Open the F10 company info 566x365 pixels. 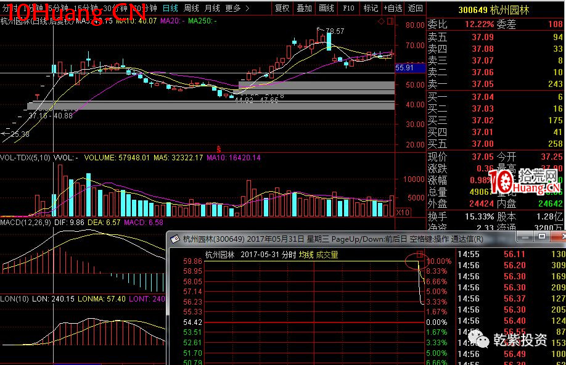[348, 8]
